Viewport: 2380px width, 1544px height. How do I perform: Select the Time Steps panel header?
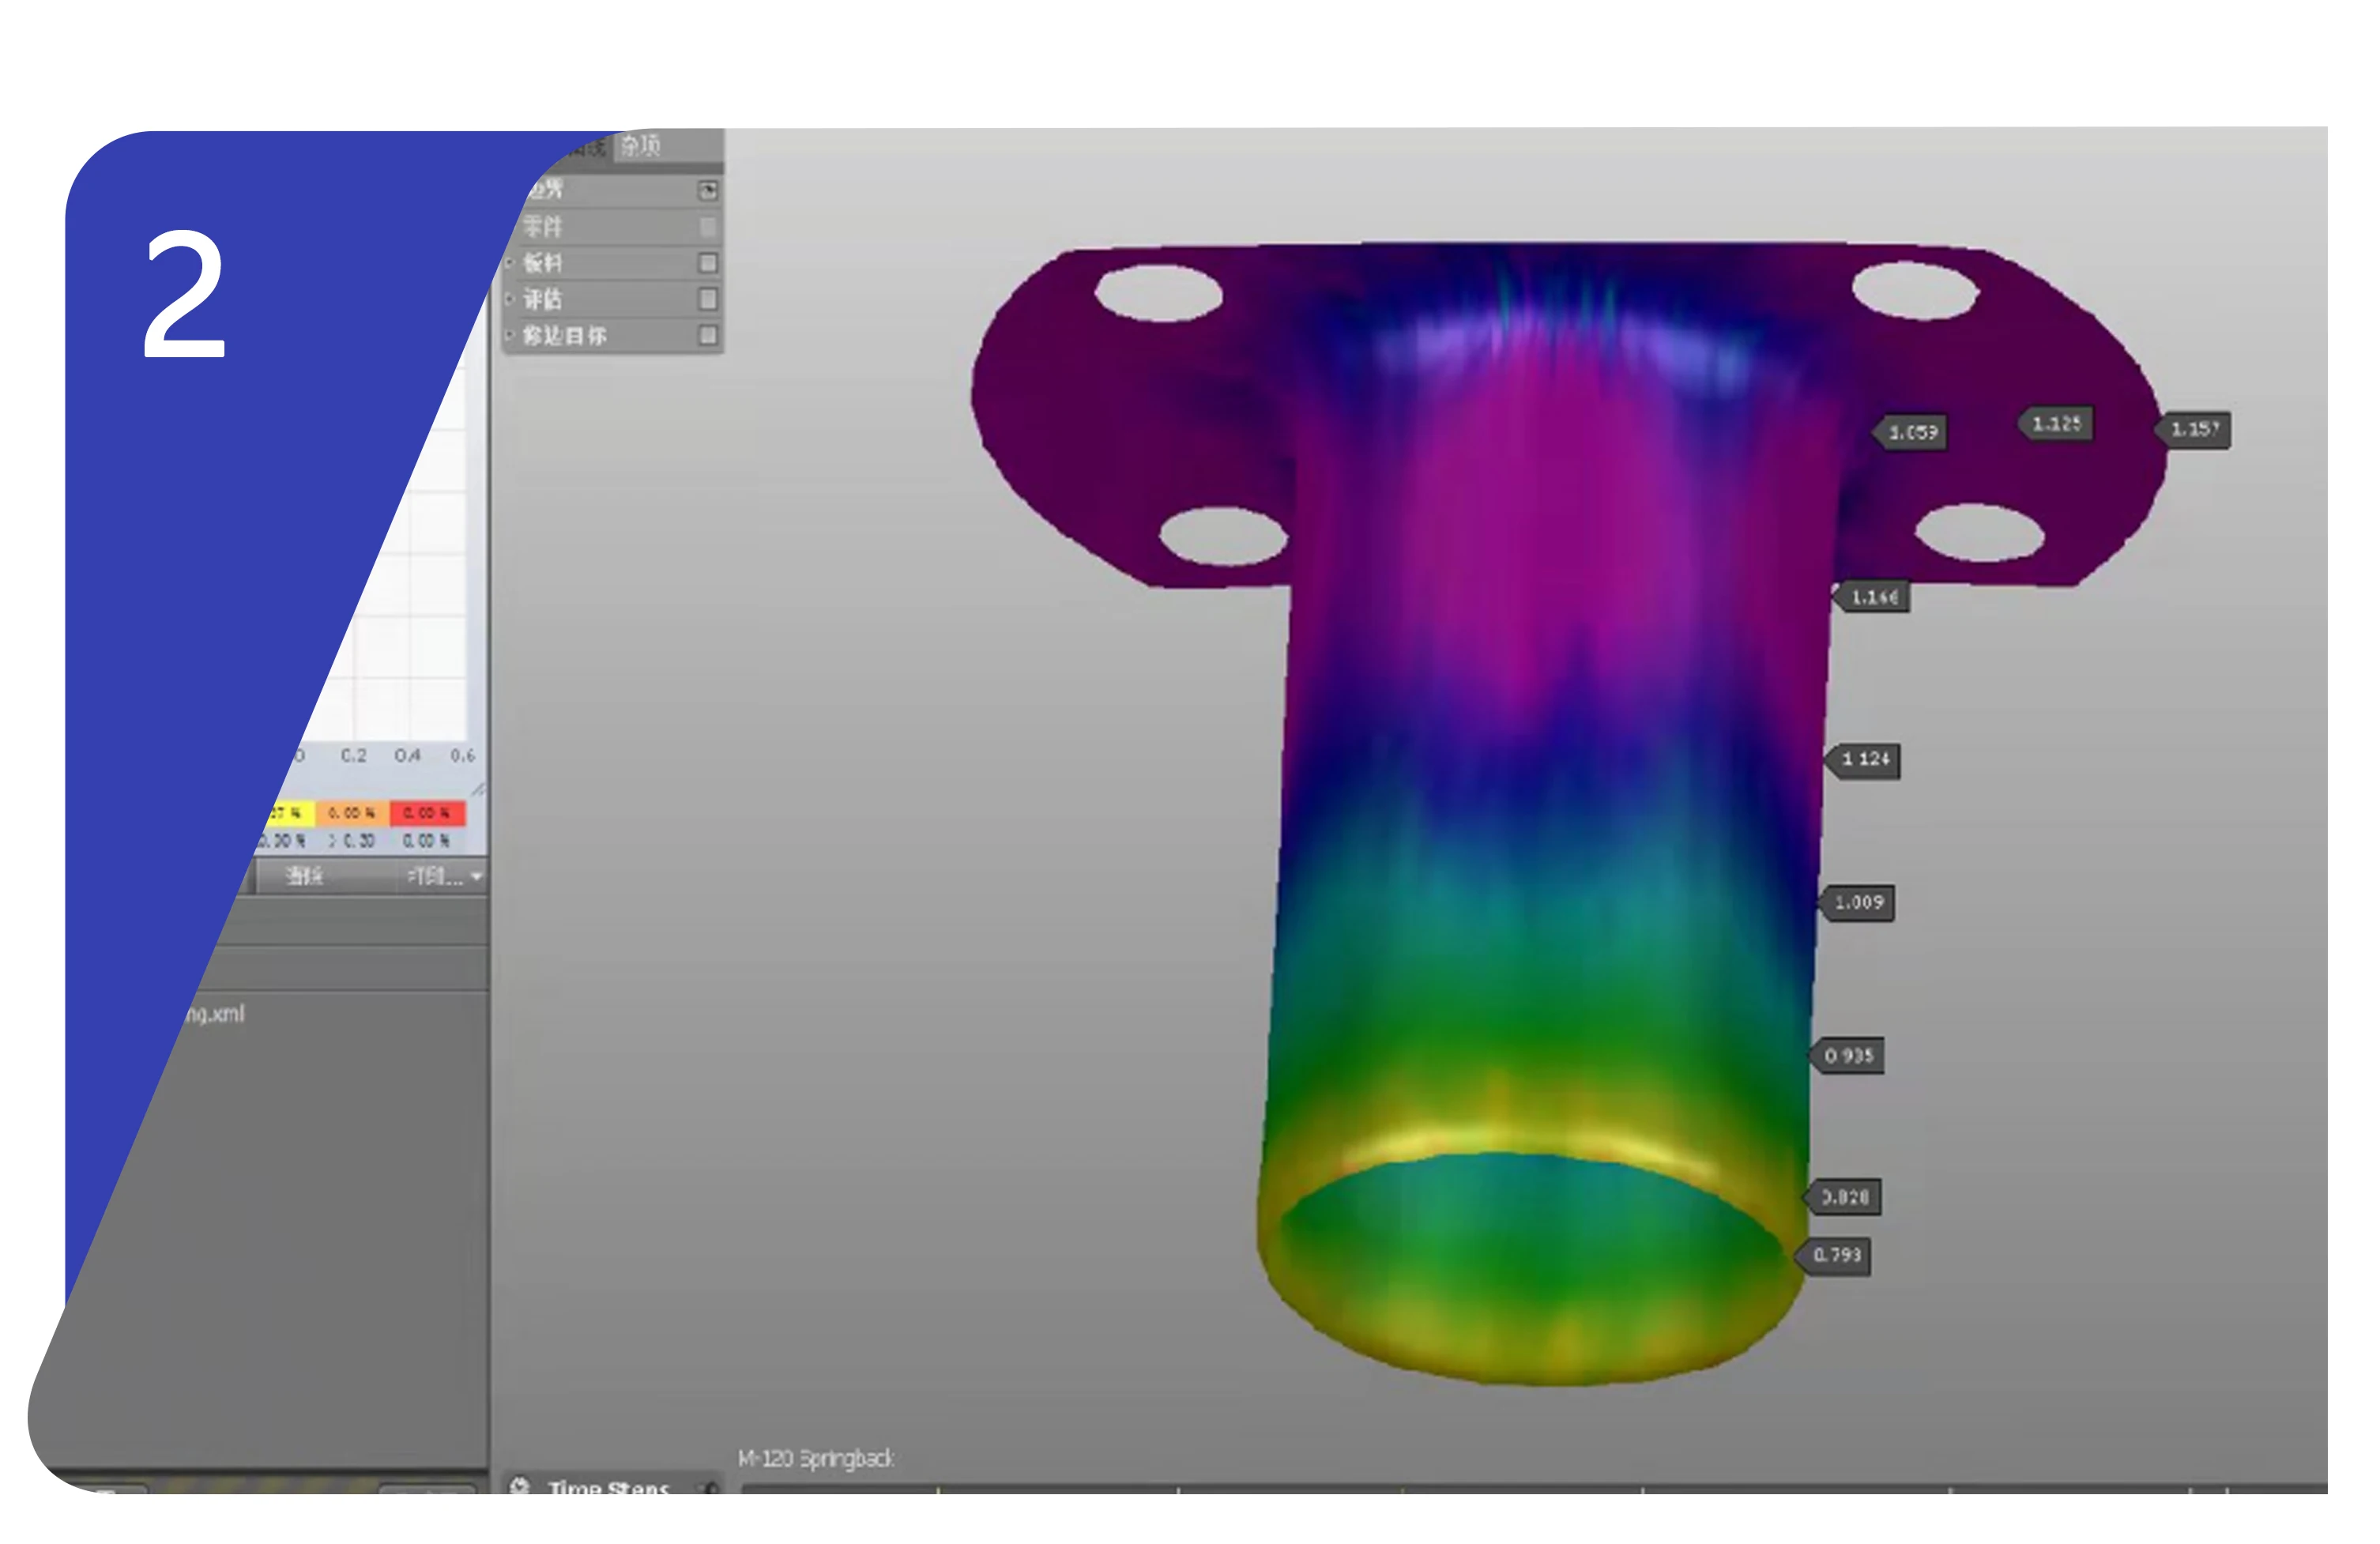point(607,1487)
